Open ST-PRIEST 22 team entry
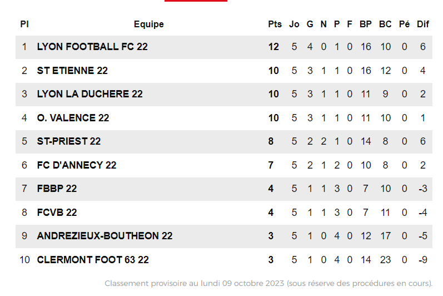The width and height of the screenshot is (443, 296). (69, 141)
